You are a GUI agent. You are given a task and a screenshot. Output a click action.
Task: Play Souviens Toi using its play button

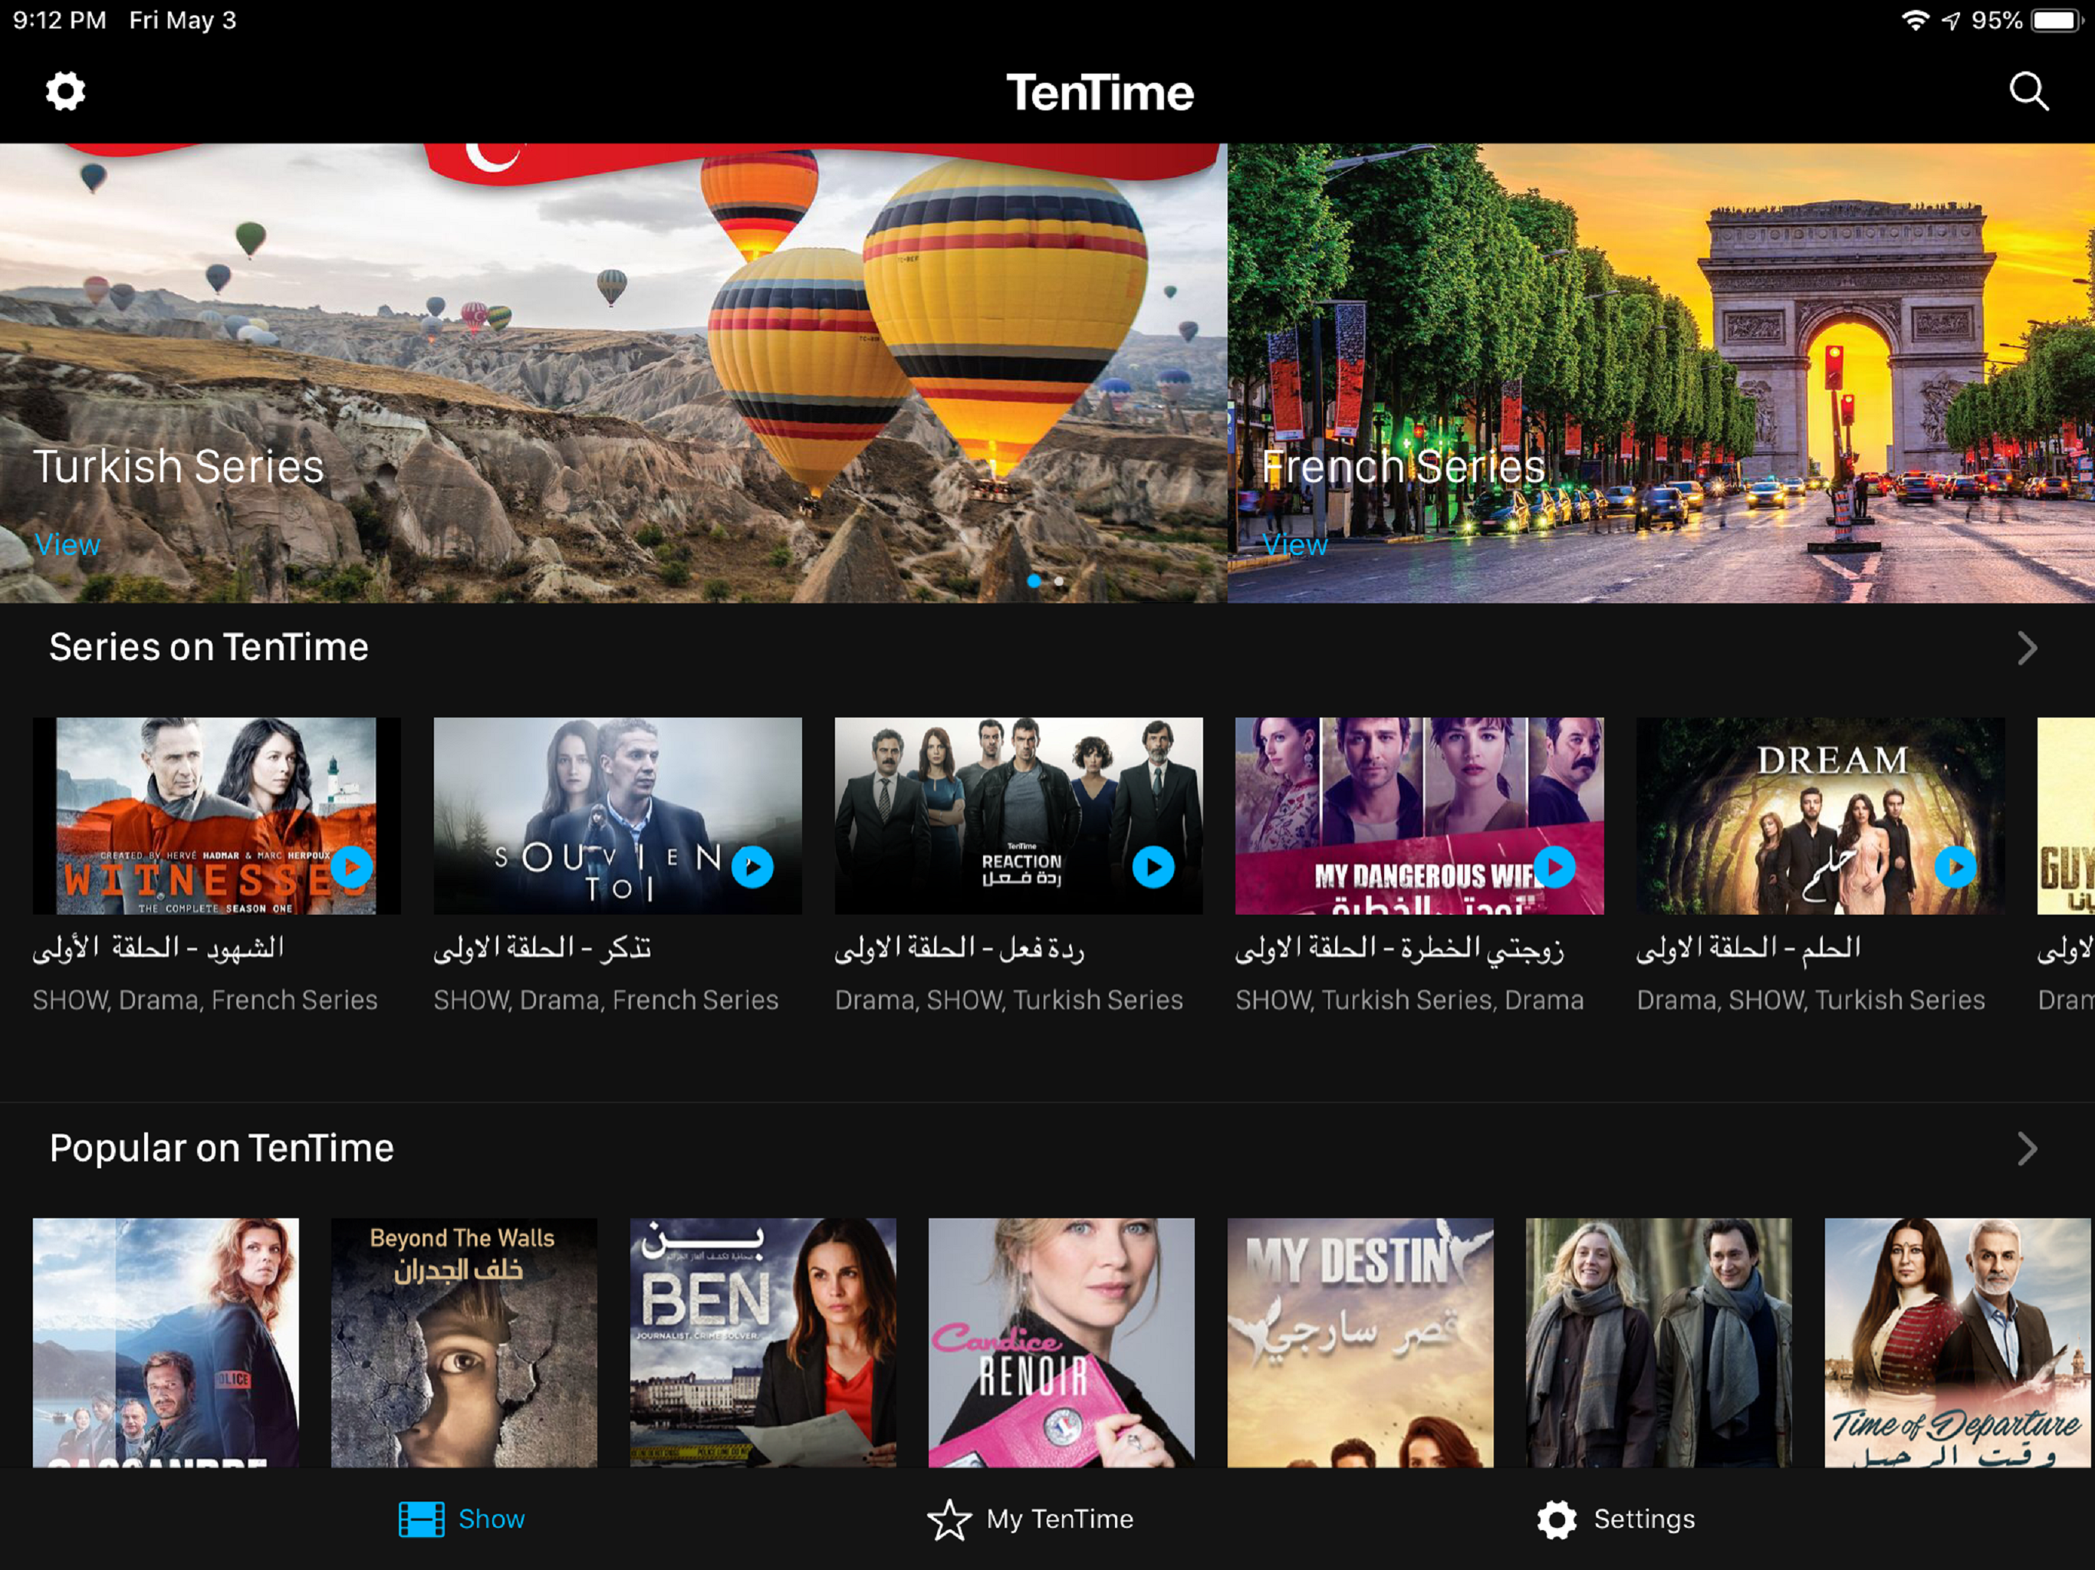point(753,866)
